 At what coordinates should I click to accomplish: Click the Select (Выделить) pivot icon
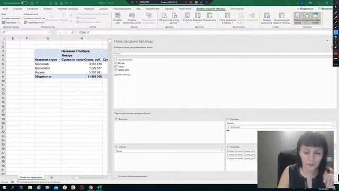pyautogui.click(x=198, y=15)
